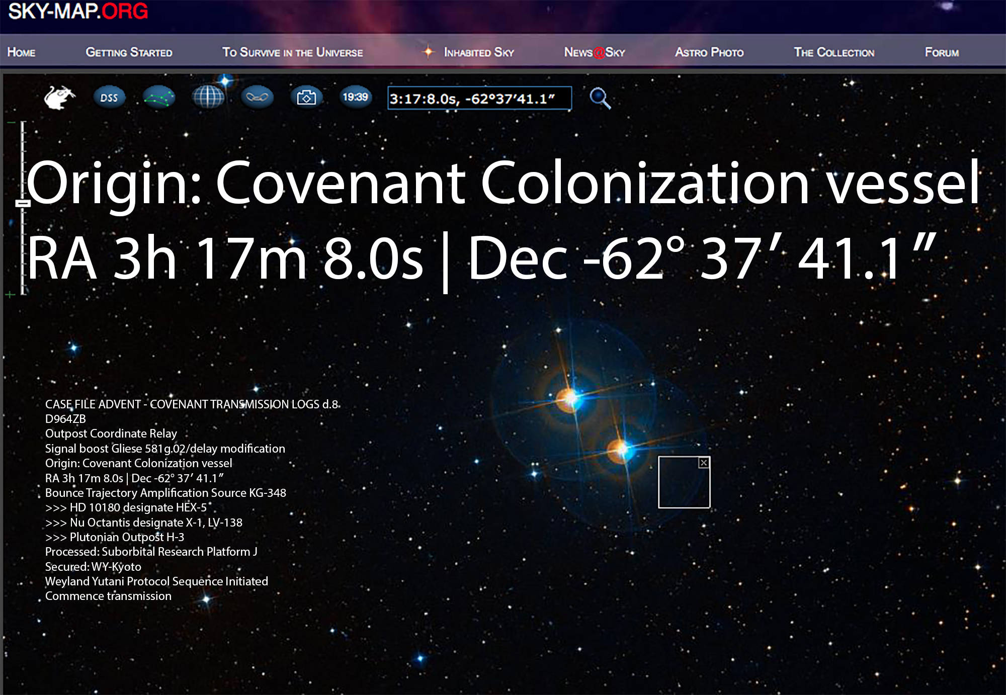The height and width of the screenshot is (695, 1006).
Task: Click 'Signal boost Gliese 581g.02' line
Action: point(165,449)
